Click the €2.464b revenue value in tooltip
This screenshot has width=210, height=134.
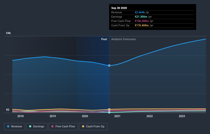140,12
